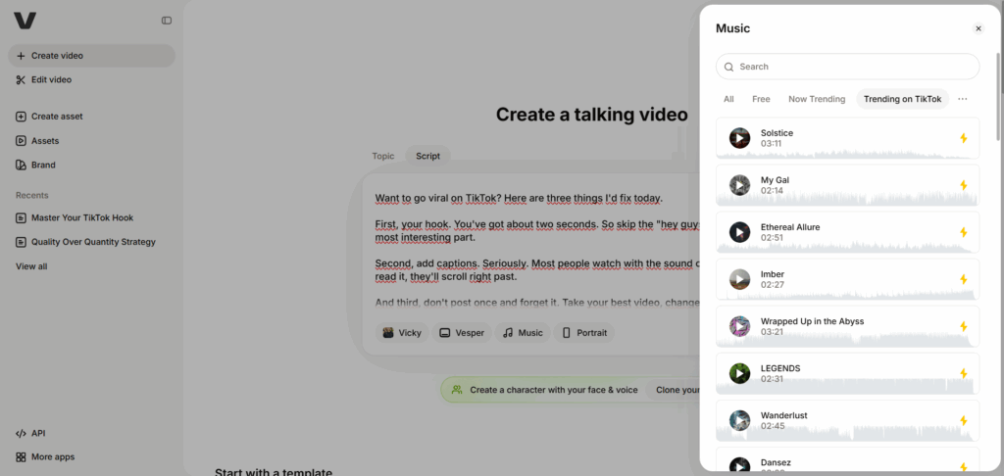The width and height of the screenshot is (1004, 476).
Task: Play the My Gal track preview
Action: point(739,185)
